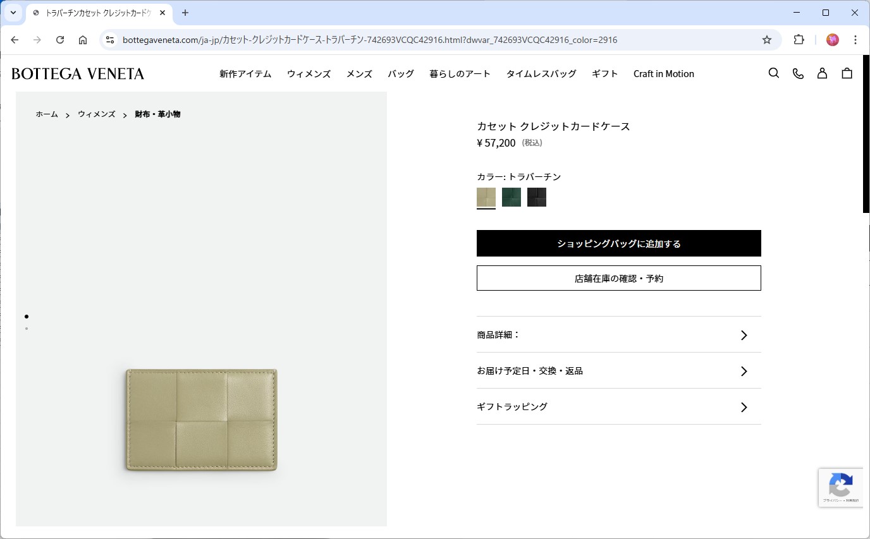Go to 財布・革小物 breadcrumb
This screenshot has width=870, height=539.
pos(157,114)
